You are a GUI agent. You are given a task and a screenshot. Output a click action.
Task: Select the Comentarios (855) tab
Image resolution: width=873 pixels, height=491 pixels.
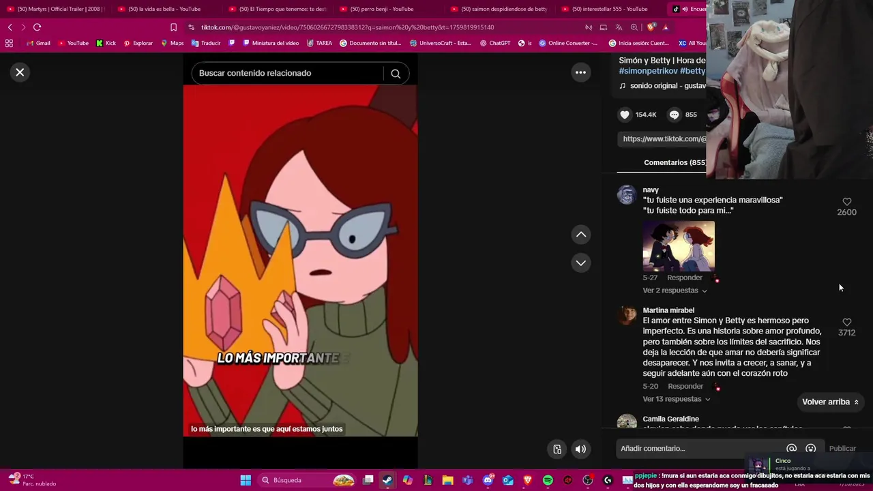click(675, 162)
